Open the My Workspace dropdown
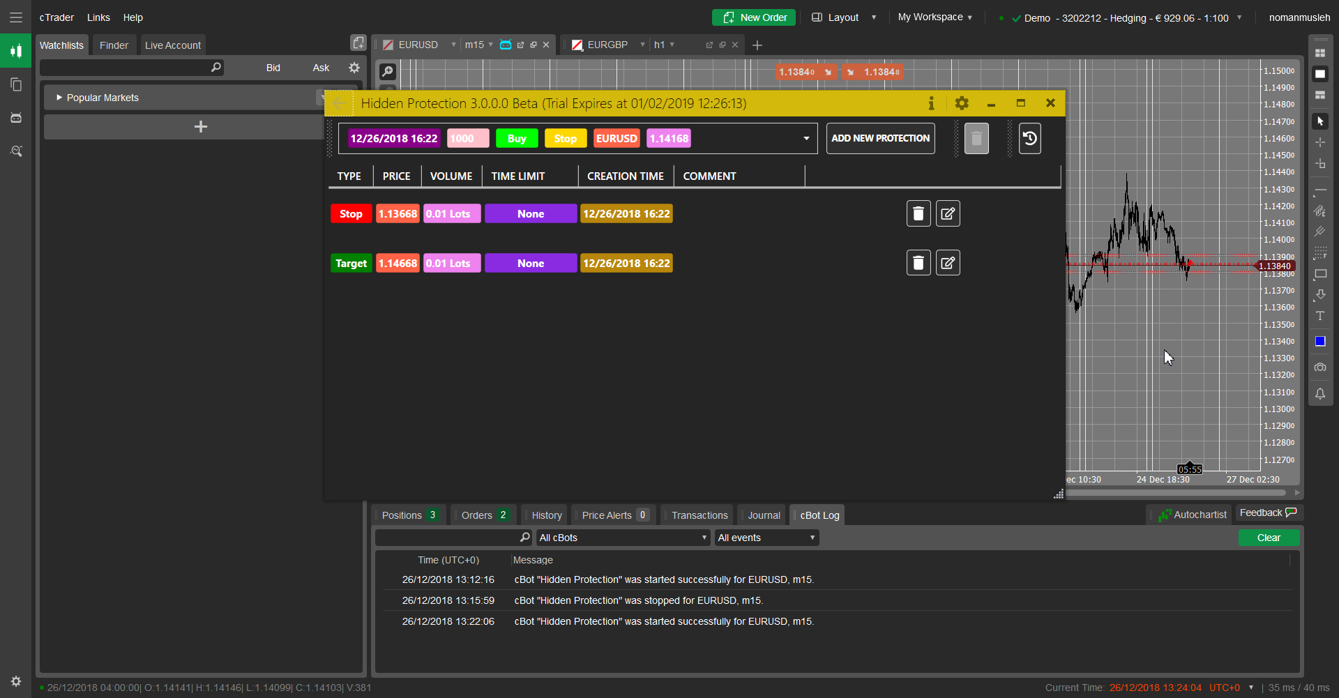This screenshot has width=1339, height=698. (x=935, y=17)
